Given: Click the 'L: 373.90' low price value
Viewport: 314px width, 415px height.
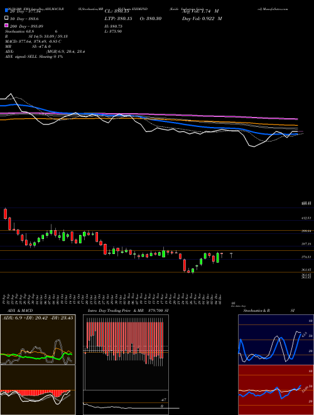Looking at the screenshot, I should pyautogui.click(x=113, y=31).
